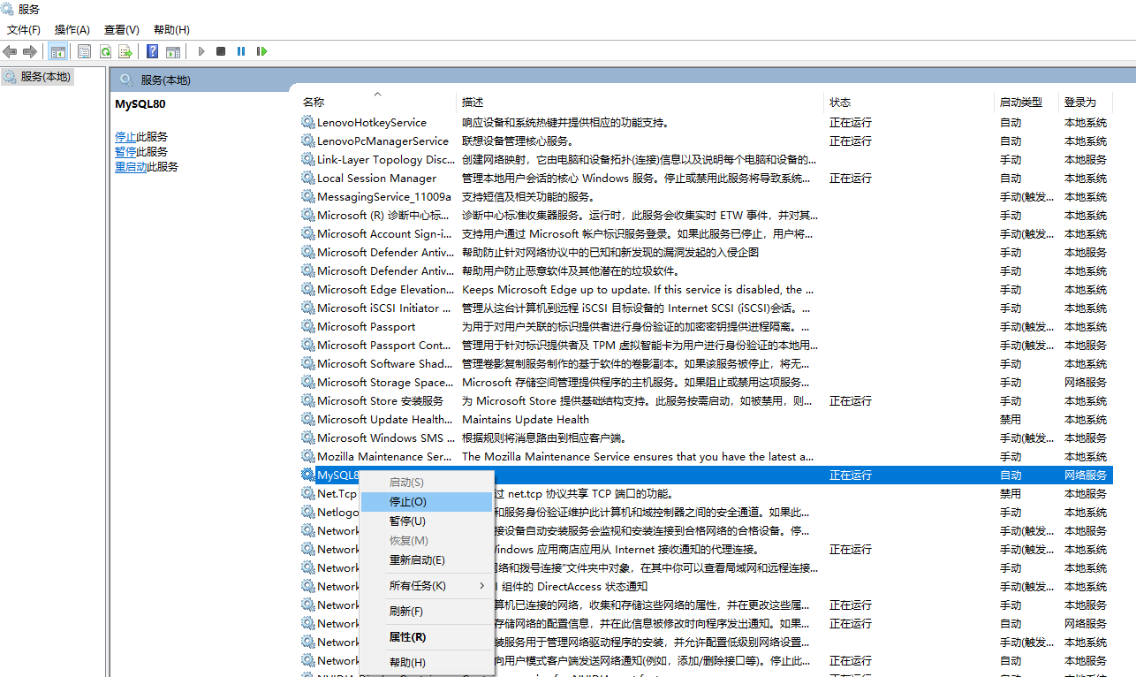The image size is (1136, 677).
Task: Click the gear icon beside Microsoft Passport
Action: (307, 326)
